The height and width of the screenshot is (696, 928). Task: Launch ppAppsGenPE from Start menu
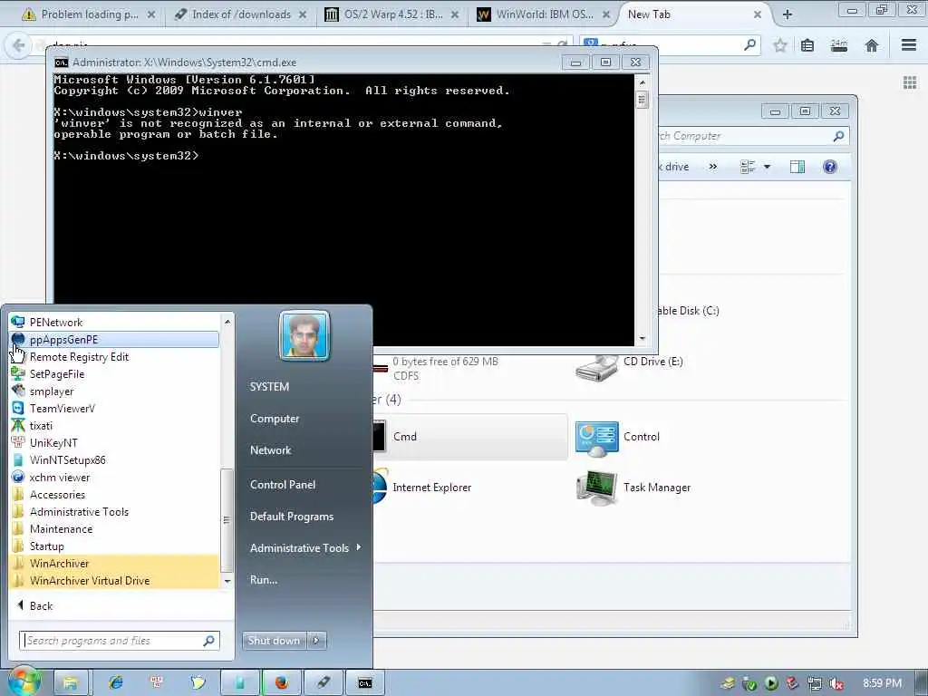click(x=113, y=339)
